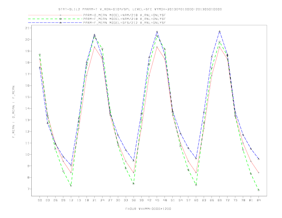This screenshot has height=218, width=282.
Task: Click the green dashed line sample in legend
Action: coord(55,19)
